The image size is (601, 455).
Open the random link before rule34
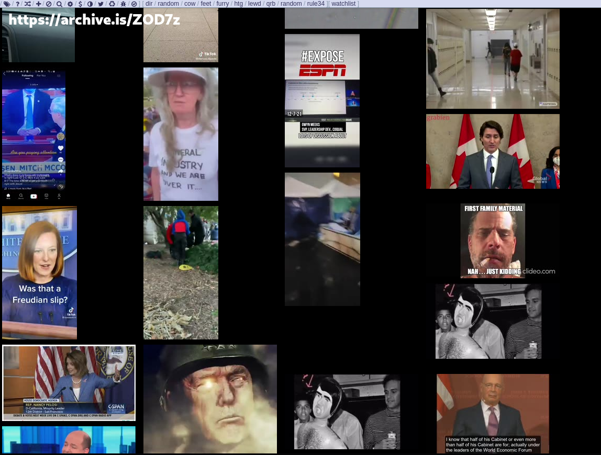click(291, 4)
